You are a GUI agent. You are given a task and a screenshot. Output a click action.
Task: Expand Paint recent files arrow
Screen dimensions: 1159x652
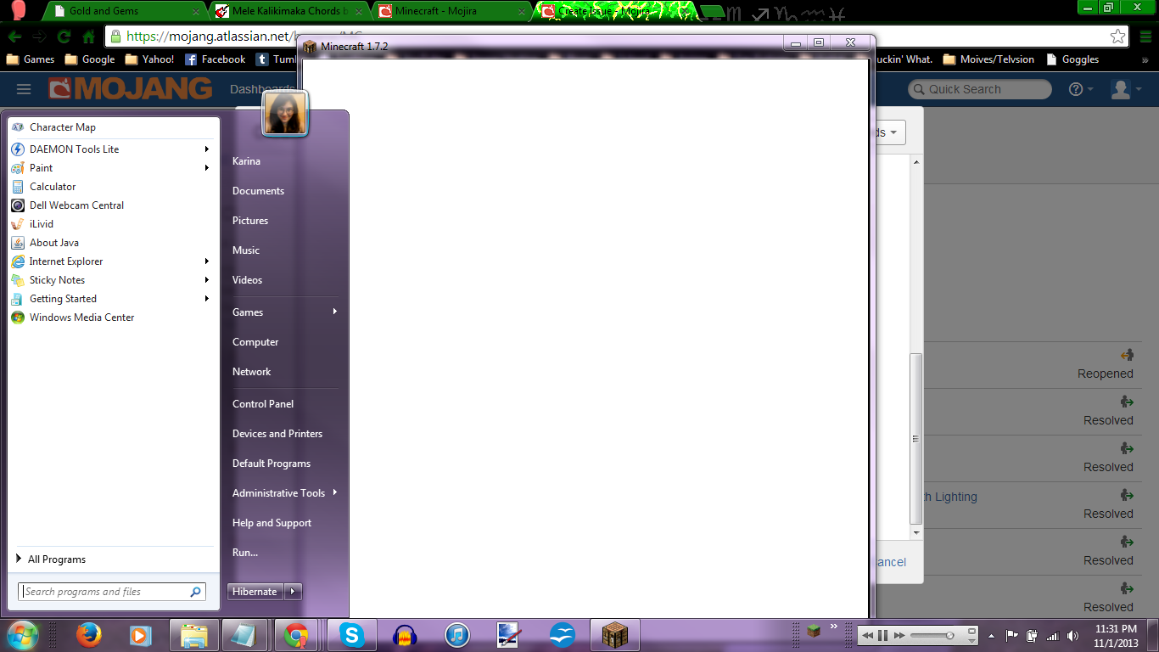click(x=207, y=168)
